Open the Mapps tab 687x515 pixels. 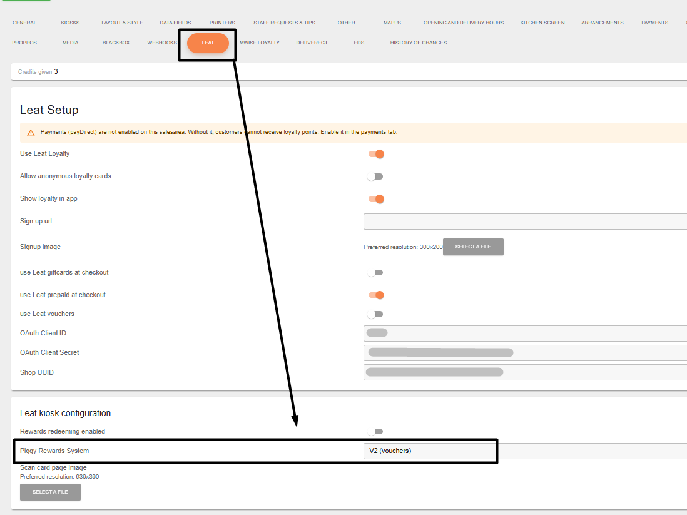click(392, 23)
